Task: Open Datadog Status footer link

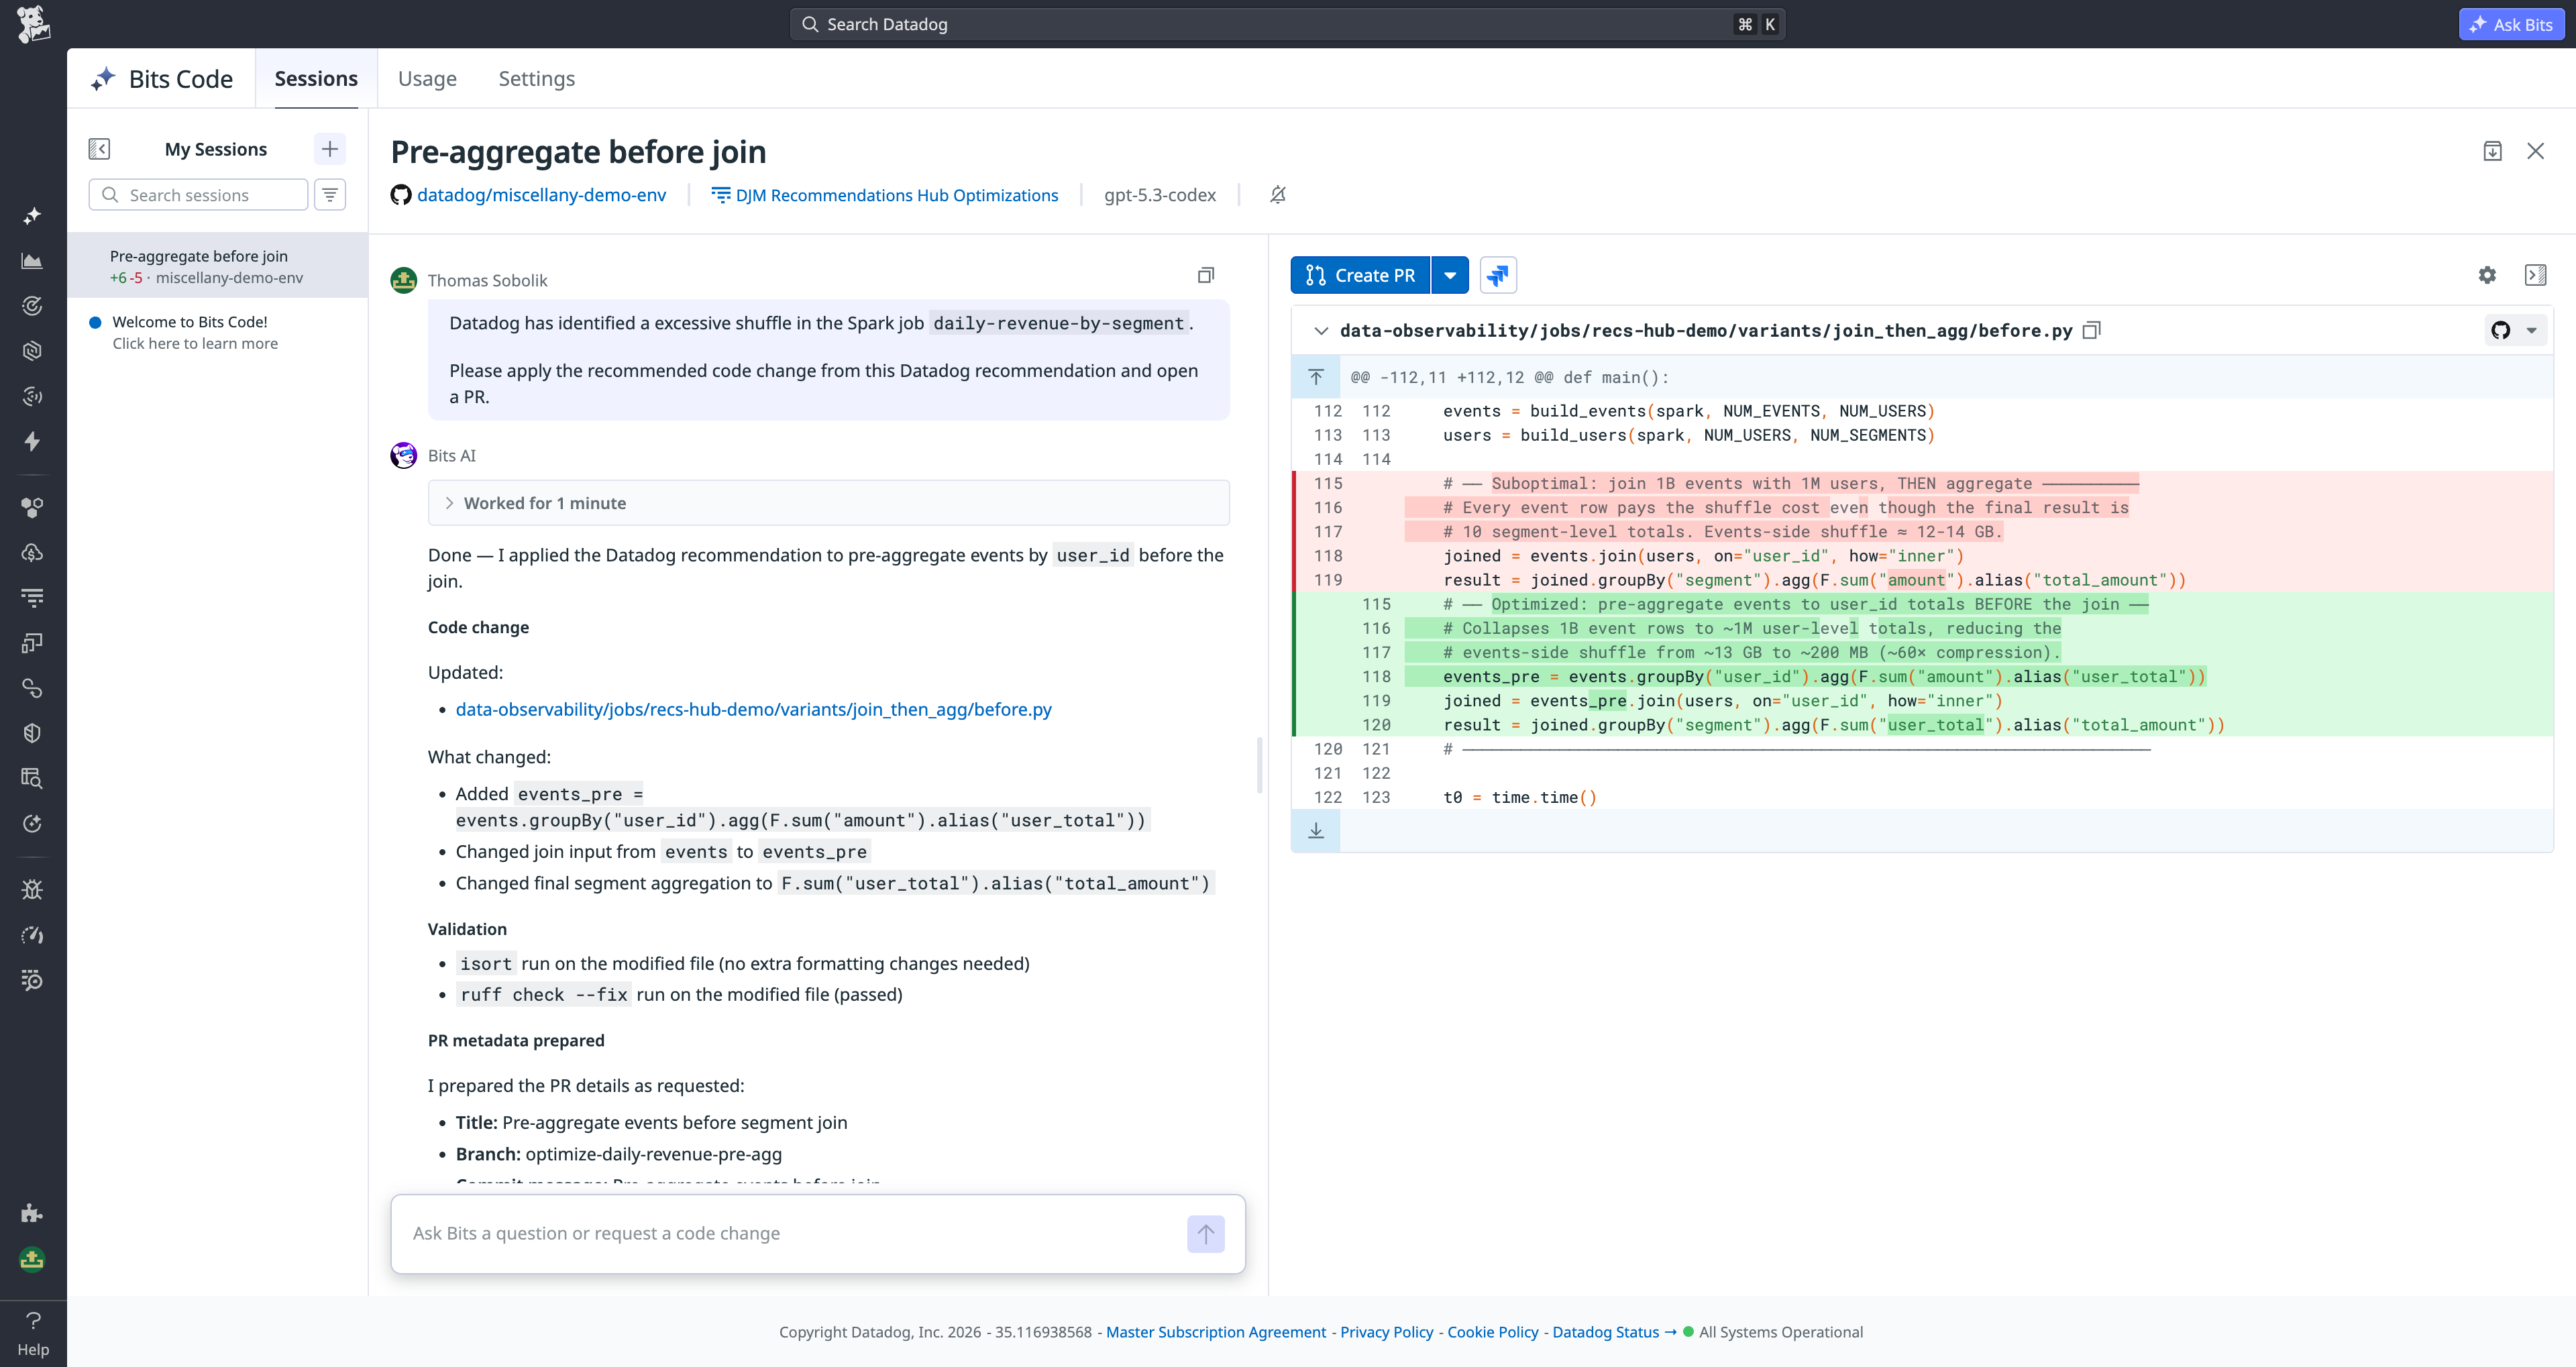Action: [x=1614, y=1332]
